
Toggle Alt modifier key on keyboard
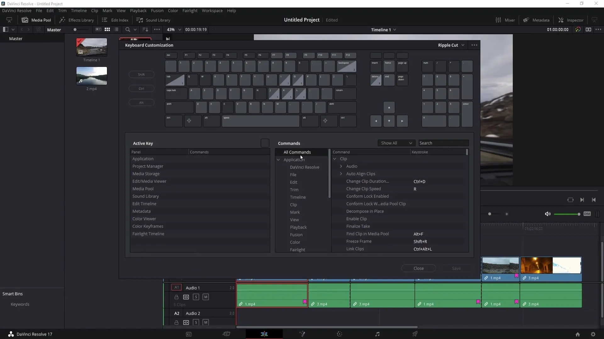pyautogui.click(x=141, y=102)
